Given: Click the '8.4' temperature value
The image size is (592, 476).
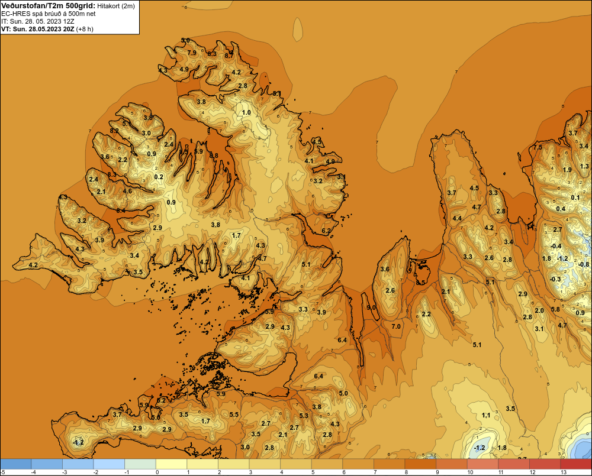Looking at the screenshot, I should coord(121,211).
